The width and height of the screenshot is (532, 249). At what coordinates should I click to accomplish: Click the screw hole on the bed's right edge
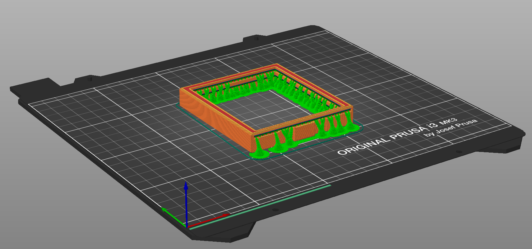pos(459,152)
